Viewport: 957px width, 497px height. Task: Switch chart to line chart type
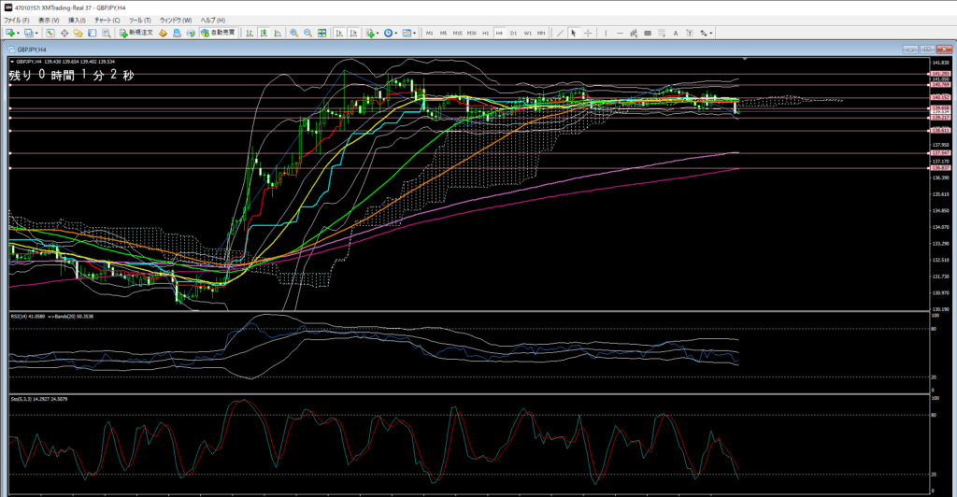point(278,33)
